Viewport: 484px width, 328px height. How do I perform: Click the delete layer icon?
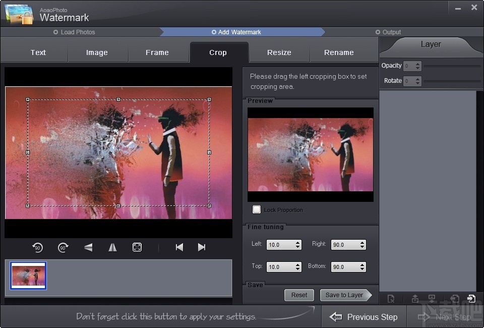[x=391, y=299]
